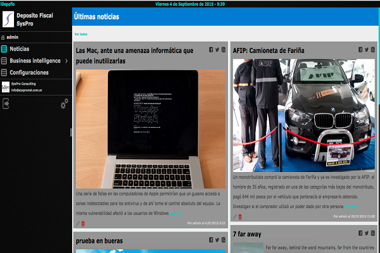Click 'AFIP: Camioneta de Fariña' headline
This screenshot has width=380, height=253.
click(x=269, y=51)
